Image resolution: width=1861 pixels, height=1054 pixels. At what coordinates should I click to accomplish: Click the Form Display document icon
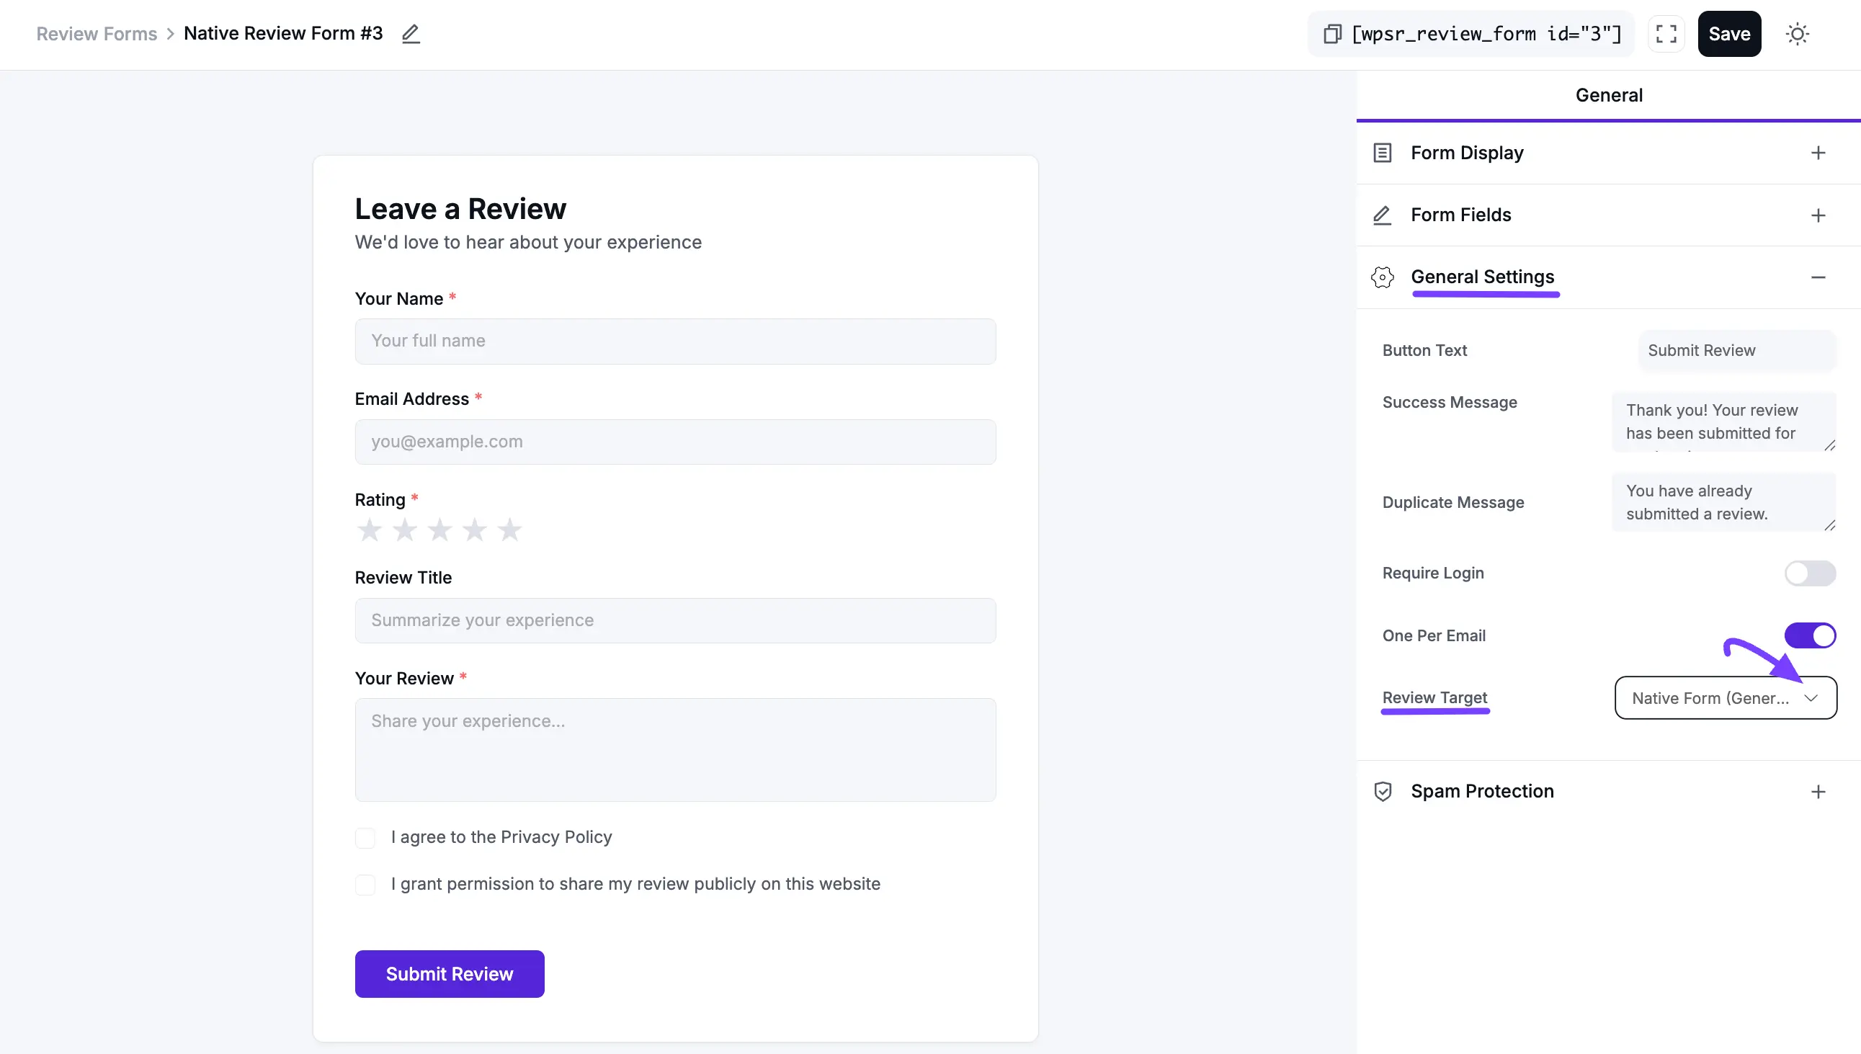tap(1383, 153)
